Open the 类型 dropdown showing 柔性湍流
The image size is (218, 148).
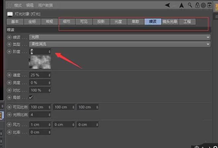point(120,44)
